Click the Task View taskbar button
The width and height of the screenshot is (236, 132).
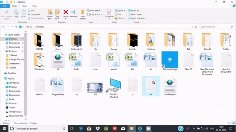[x=72, y=129]
